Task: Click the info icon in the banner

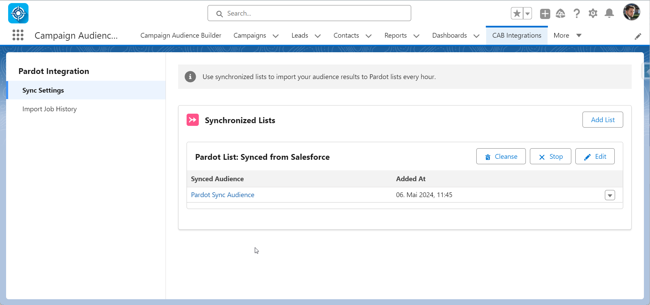Action: pyautogui.click(x=190, y=77)
